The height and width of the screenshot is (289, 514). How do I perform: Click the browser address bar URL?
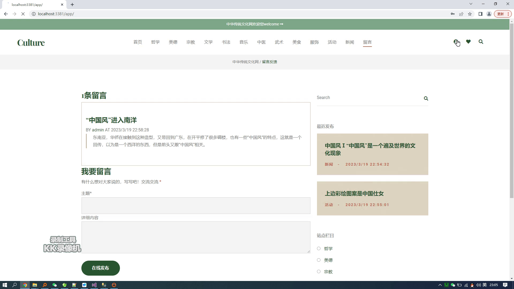[x=56, y=14]
